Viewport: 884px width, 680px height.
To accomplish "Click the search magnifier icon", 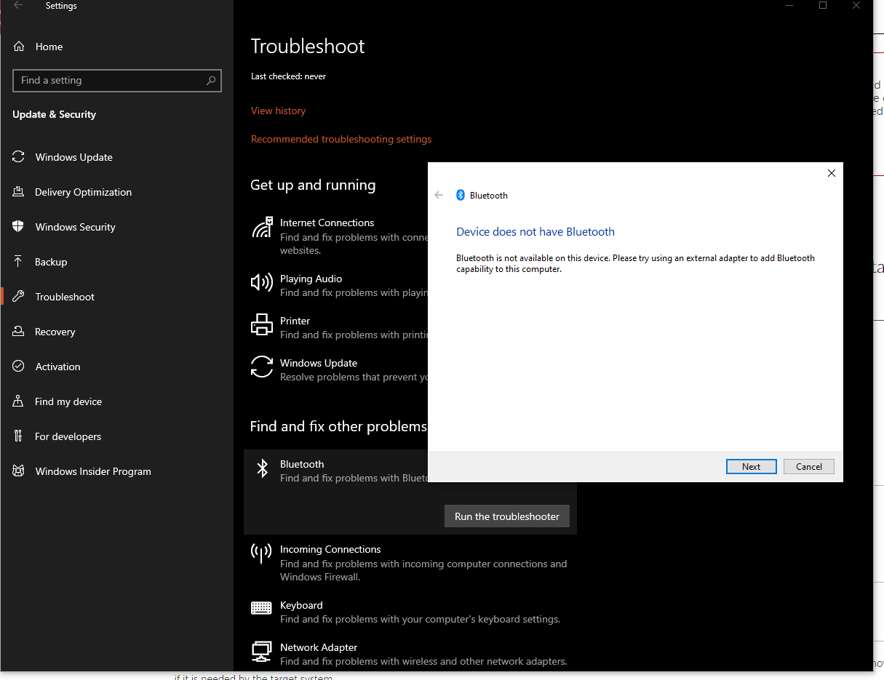I will point(211,80).
